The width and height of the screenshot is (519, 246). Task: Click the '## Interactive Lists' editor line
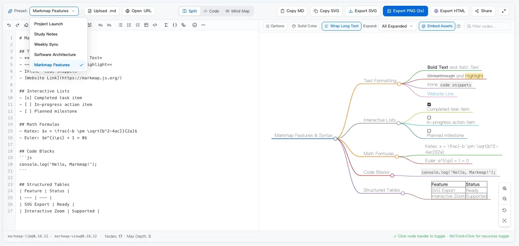click(x=44, y=91)
